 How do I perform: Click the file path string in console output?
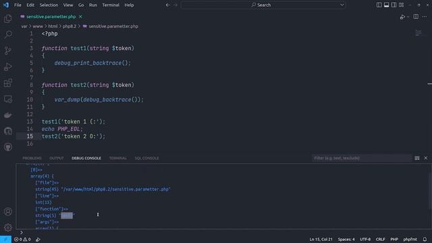pyautogui.click(x=115, y=190)
